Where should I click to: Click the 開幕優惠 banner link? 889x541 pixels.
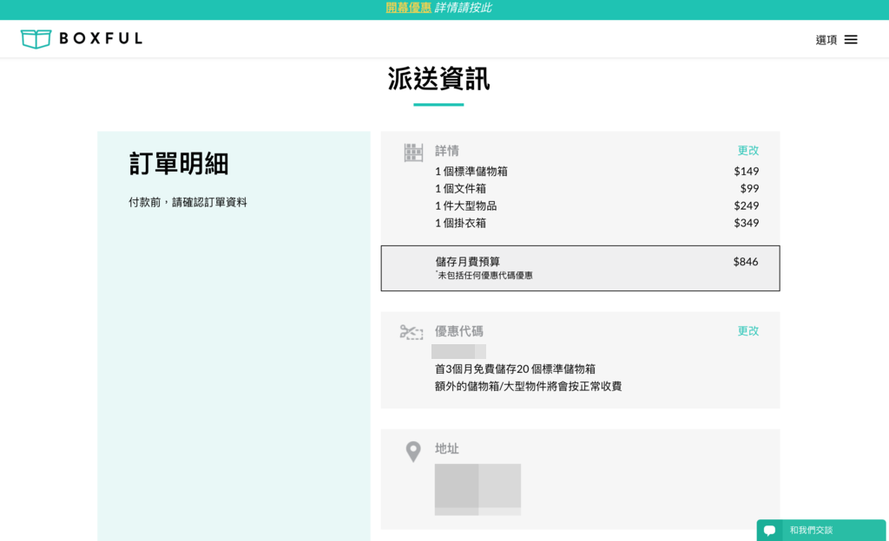coord(400,9)
